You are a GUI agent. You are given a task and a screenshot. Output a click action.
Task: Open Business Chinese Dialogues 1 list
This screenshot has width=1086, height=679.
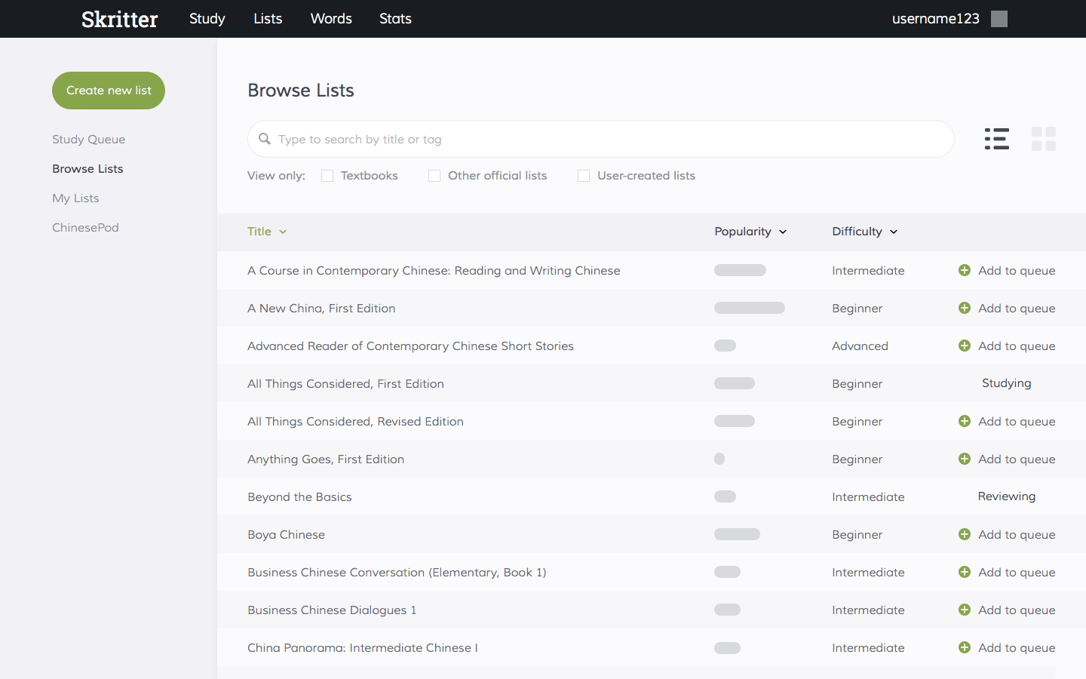coord(332,610)
